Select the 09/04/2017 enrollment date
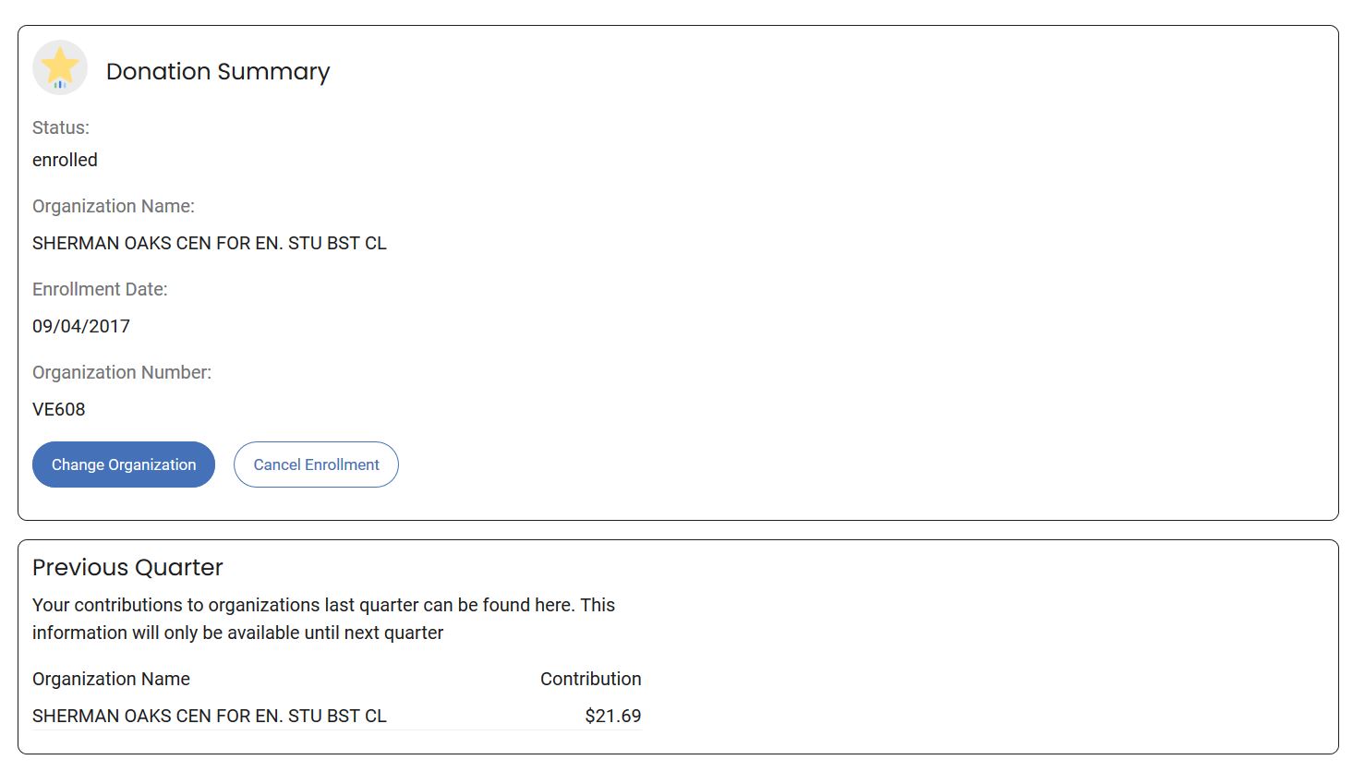This screenshot has width=1365, height=772. pyautogui.click(x=81, y=326)
